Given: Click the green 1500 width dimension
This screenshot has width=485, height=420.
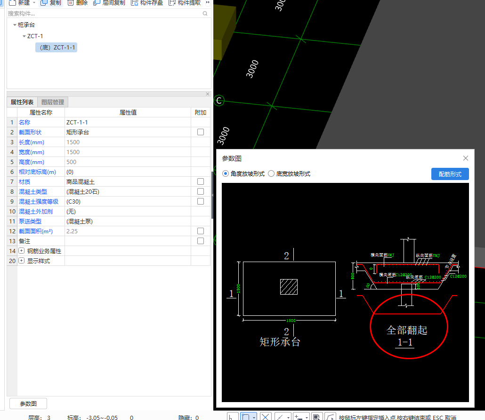Looking at the screenshot, I should (x=291, y=321).
